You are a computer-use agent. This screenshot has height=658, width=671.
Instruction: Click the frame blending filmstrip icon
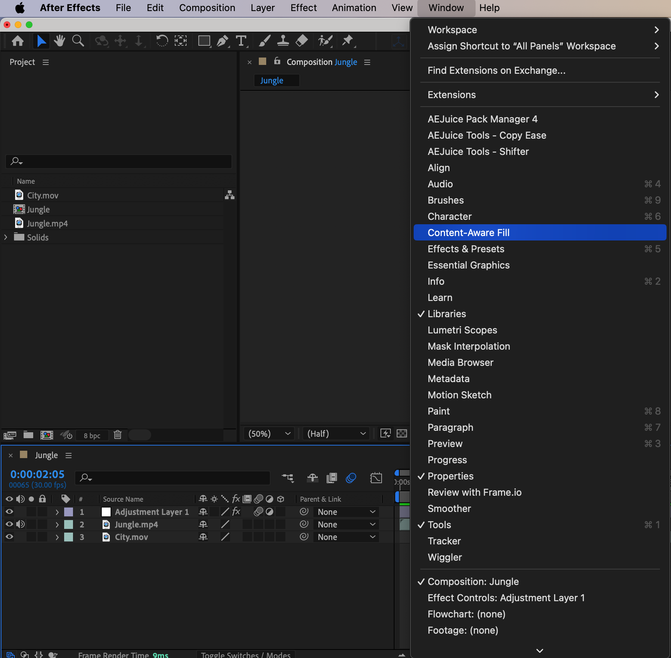point(332,478)
